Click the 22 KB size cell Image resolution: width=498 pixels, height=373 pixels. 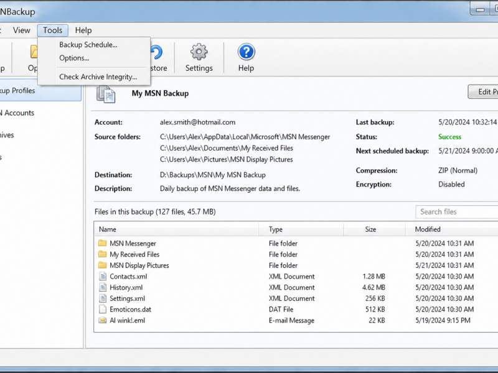pos(377,320)
